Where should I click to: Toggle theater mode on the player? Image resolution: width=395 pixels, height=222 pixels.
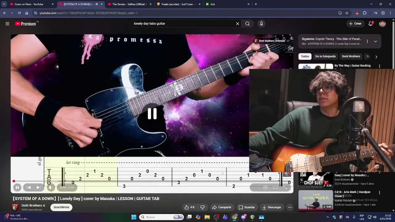pos(275,187)
